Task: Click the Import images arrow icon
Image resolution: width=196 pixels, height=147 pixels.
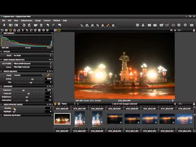Action: [x=4, y=25]
